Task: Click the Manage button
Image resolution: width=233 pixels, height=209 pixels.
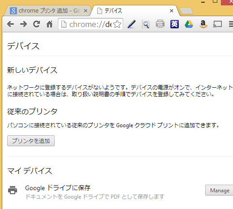Action: pos(219,190)
